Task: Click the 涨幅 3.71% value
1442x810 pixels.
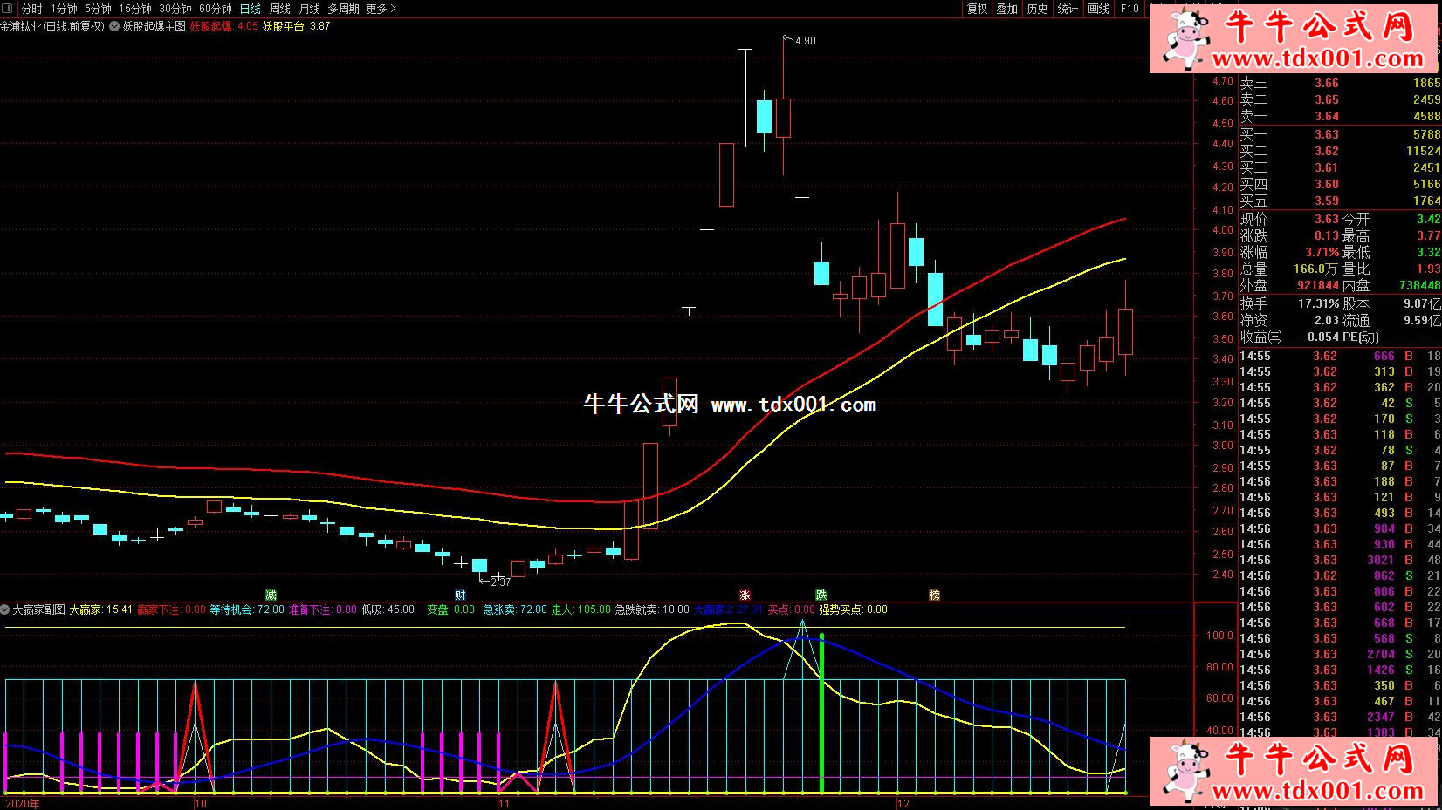Action: coord(1322,252)
